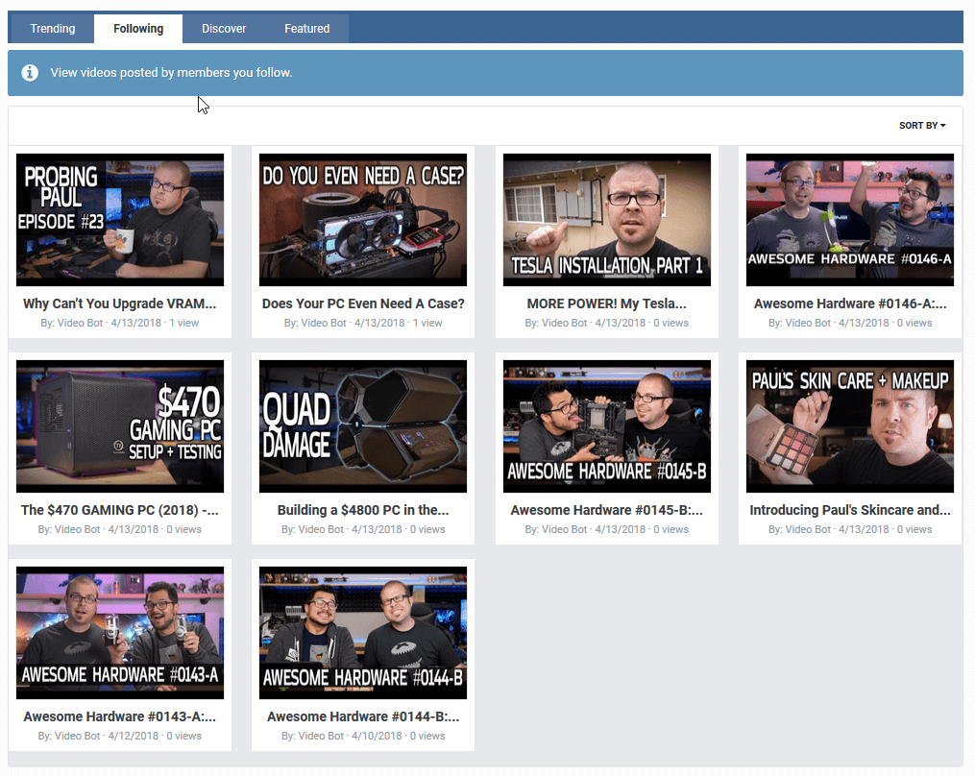Viewport: 975px width, 776px height.
Task: Click the Quad Damage video thumbnail
Action: [x=363, y=426]
